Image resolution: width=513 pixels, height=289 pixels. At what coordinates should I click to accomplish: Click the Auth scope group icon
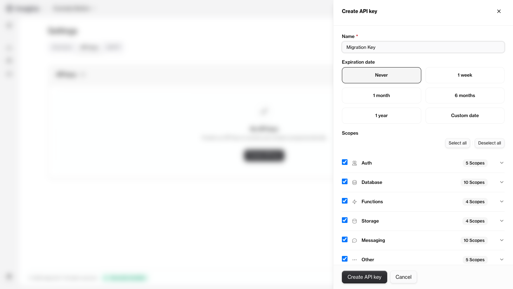354,163
